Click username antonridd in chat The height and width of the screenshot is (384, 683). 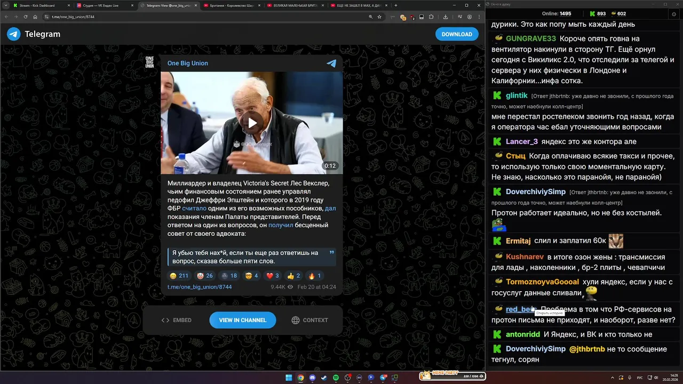523,334
